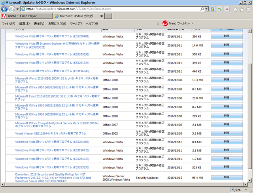Open the ツール(T) menu
Viewport: 253px width, 193px height.
pyautogui.click(x=76, y=24)
